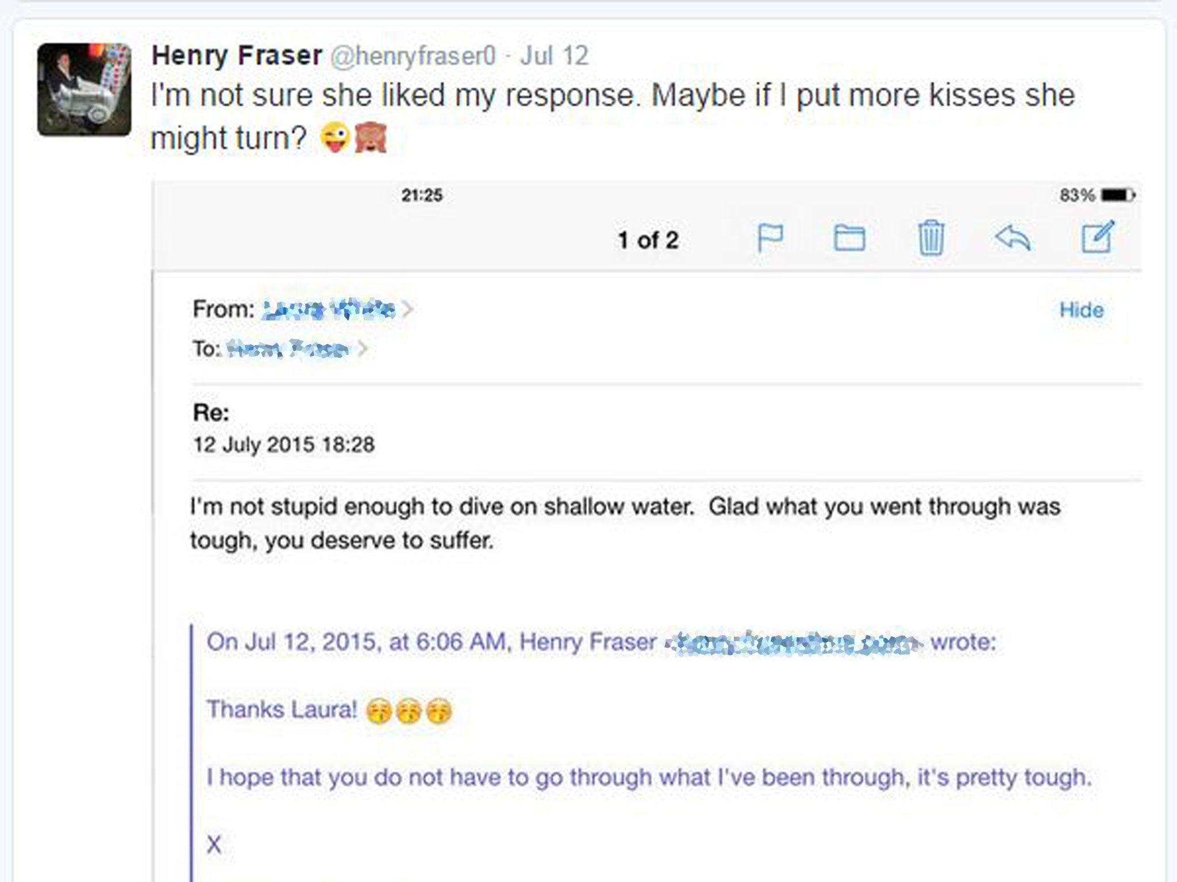
Task: Click the 1 of 2 message counter
Action: (x=648, y=239)
